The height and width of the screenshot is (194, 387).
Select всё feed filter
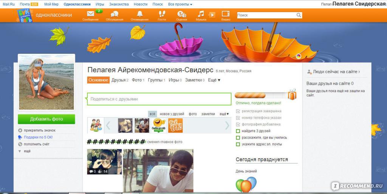point(153,114)
